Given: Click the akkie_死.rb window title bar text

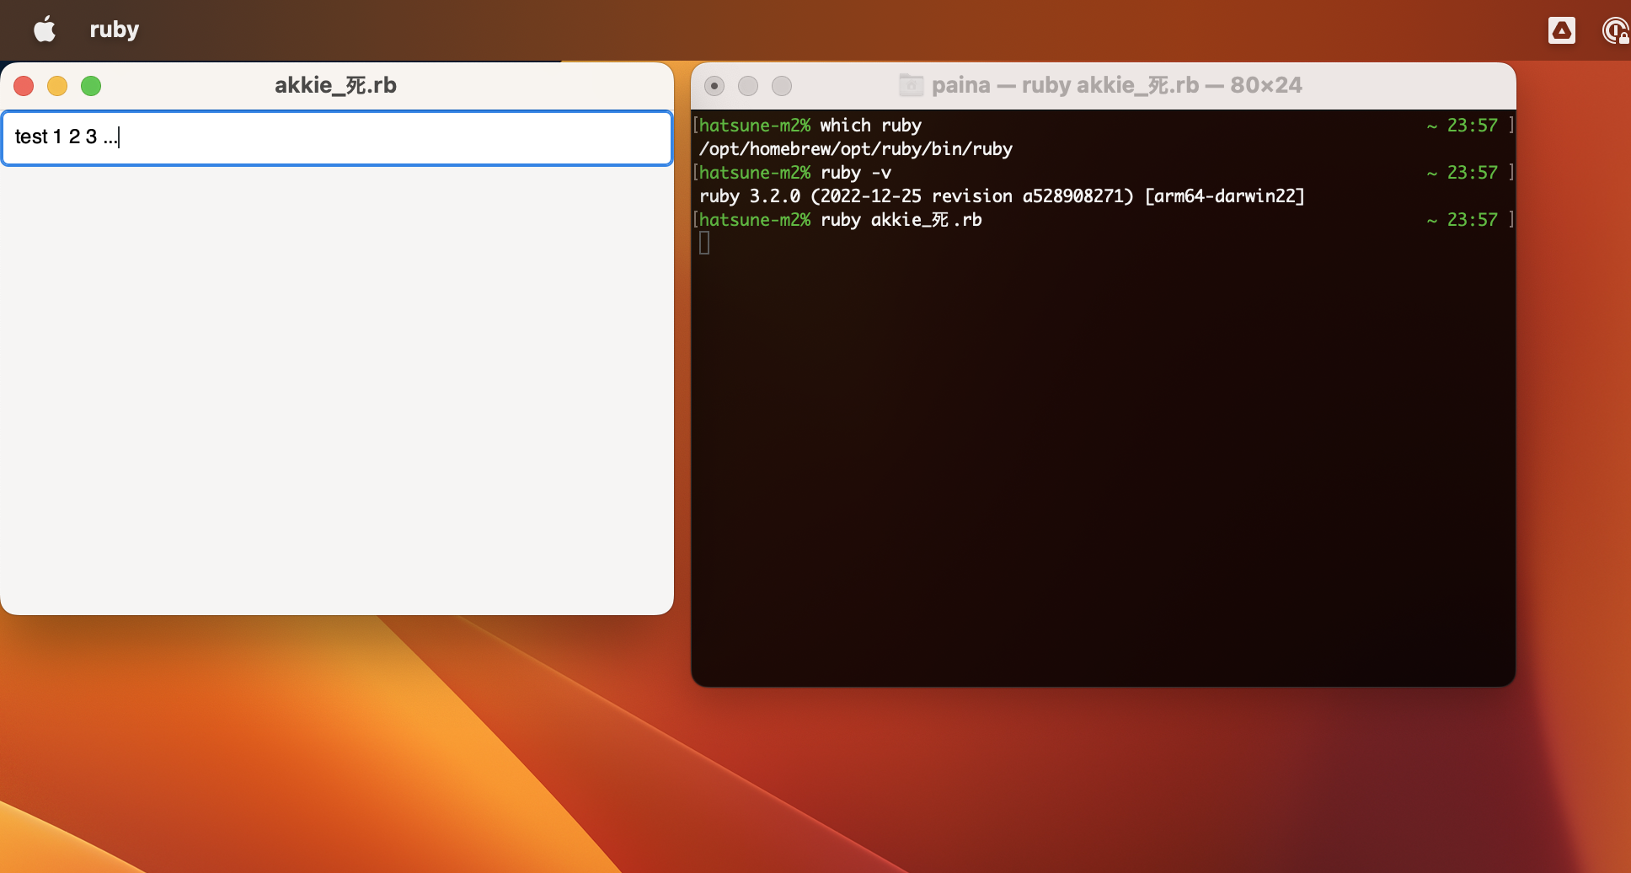Looking at the screenshot, I should pyautogui.click(x=335, y=85).
